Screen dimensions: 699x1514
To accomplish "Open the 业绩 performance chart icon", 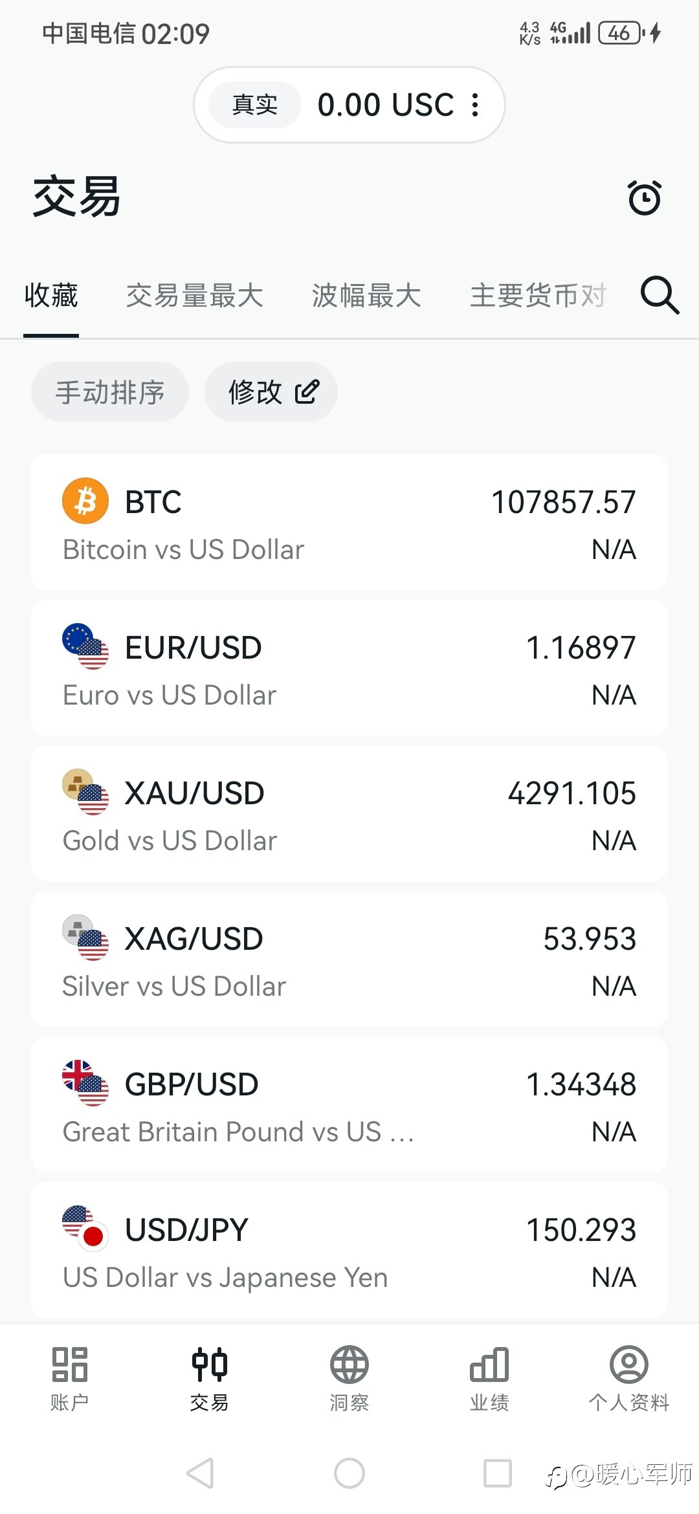I will (x=489, y=1365).
